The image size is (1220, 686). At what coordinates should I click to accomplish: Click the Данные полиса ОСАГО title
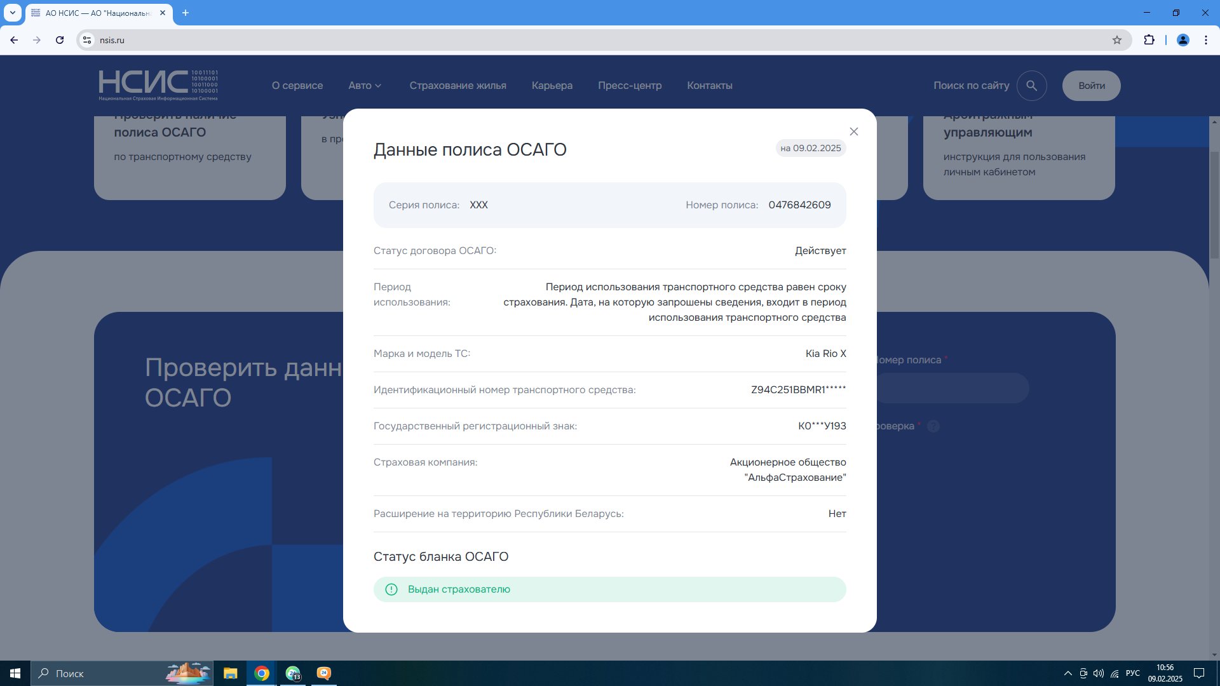pyautogui.click(x=470, y=149)
